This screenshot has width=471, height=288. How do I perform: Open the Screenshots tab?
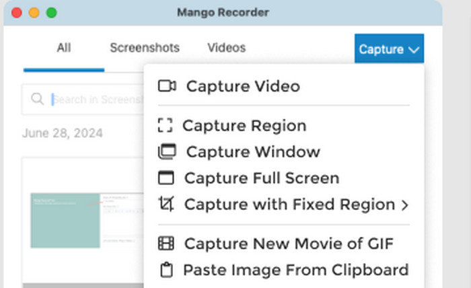[145, 48]
